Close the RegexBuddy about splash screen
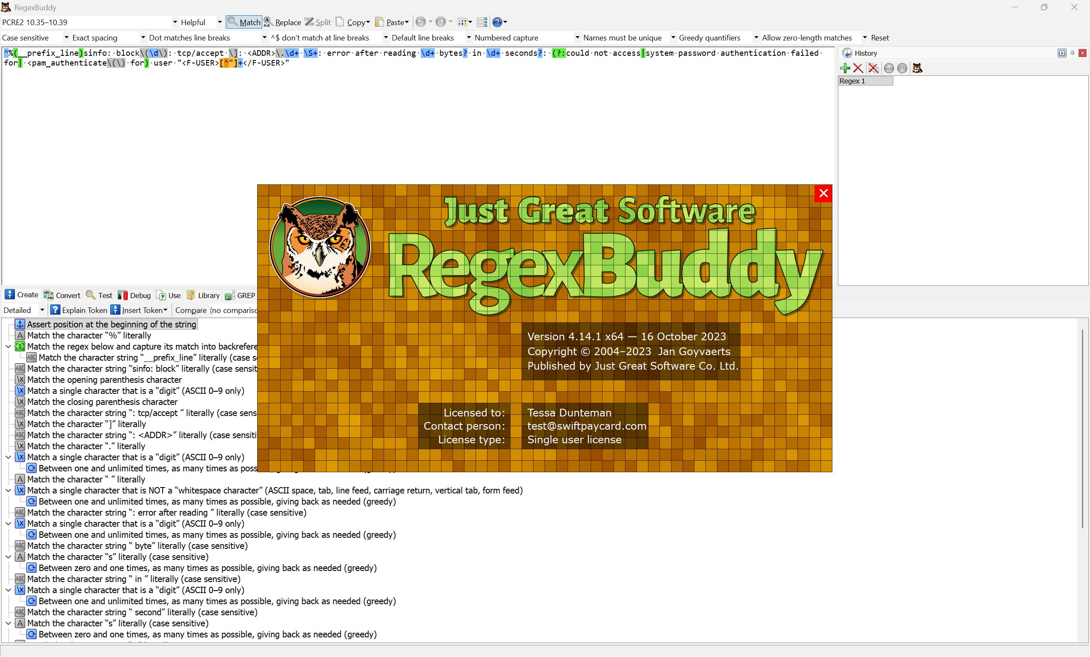The image size is (1090, 657). [823, 193]
